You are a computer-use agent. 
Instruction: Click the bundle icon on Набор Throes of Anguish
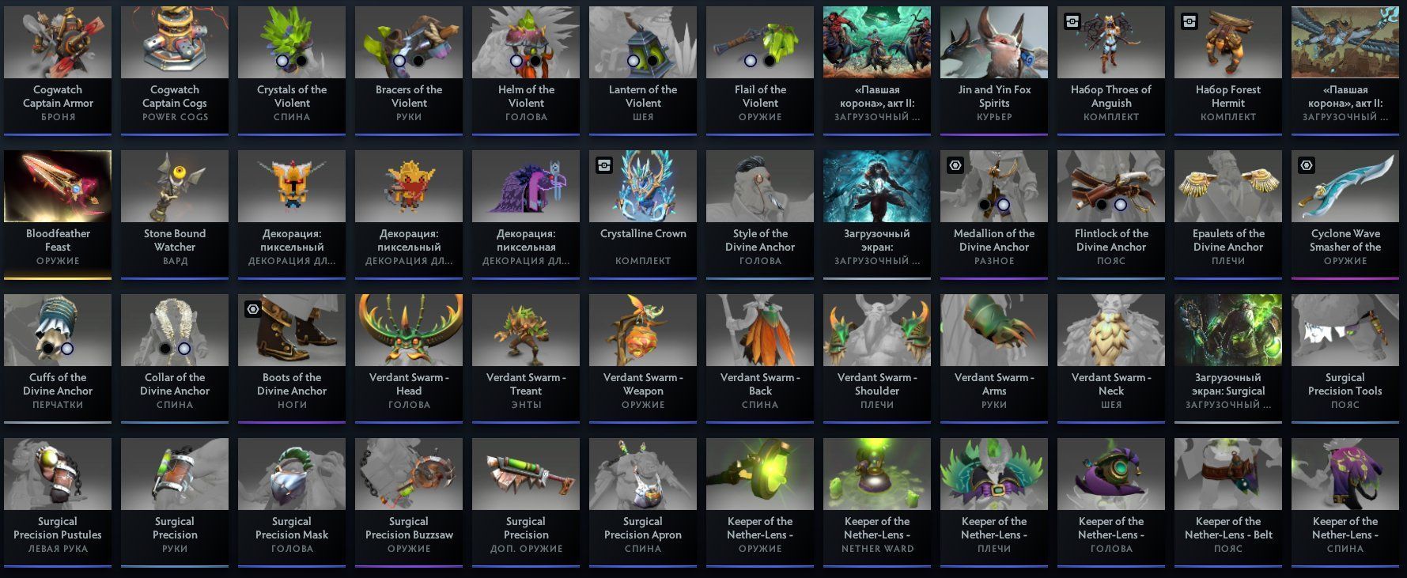(x=1072, y=22)
